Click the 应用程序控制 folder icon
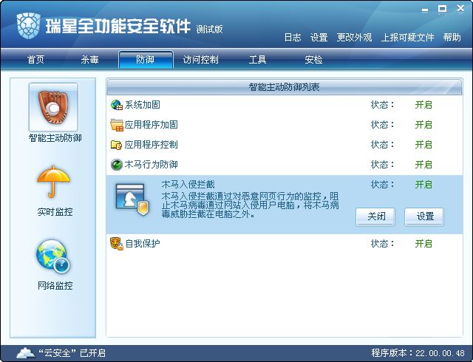Screen dimensions: 473x362 click(x=117, y=145)
